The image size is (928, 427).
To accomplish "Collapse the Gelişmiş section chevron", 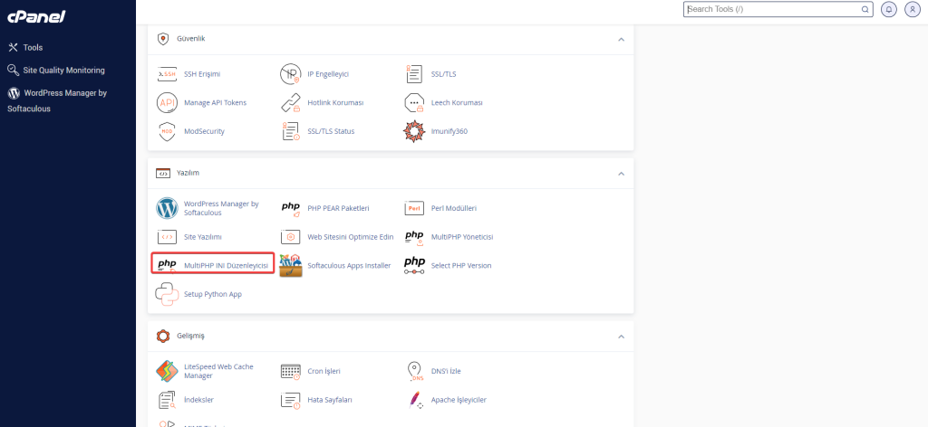I will click(x=621, y=337).
